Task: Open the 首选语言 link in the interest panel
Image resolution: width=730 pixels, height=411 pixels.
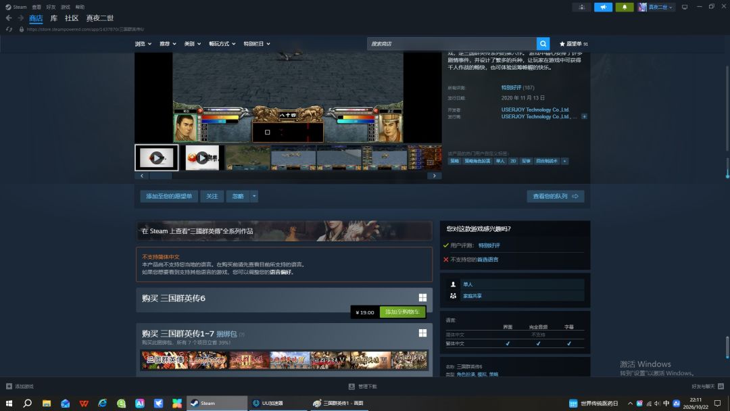Action: pos(487,260)
